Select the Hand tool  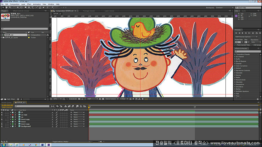[x=6, y=7]
